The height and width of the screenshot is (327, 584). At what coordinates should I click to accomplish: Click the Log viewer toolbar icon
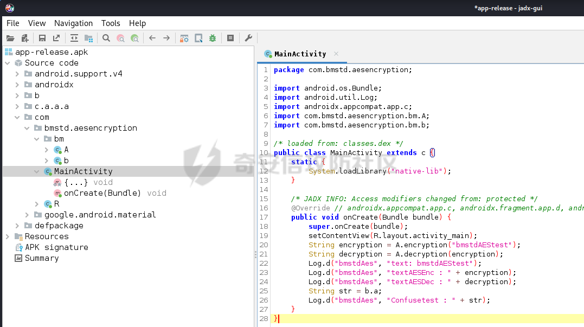(x=230, y=38)
